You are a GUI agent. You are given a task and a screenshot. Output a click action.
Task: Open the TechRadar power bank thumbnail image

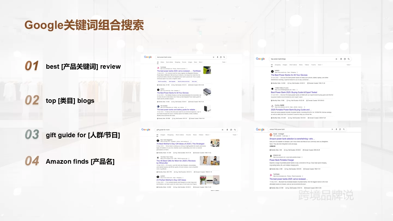click(207, 70)
